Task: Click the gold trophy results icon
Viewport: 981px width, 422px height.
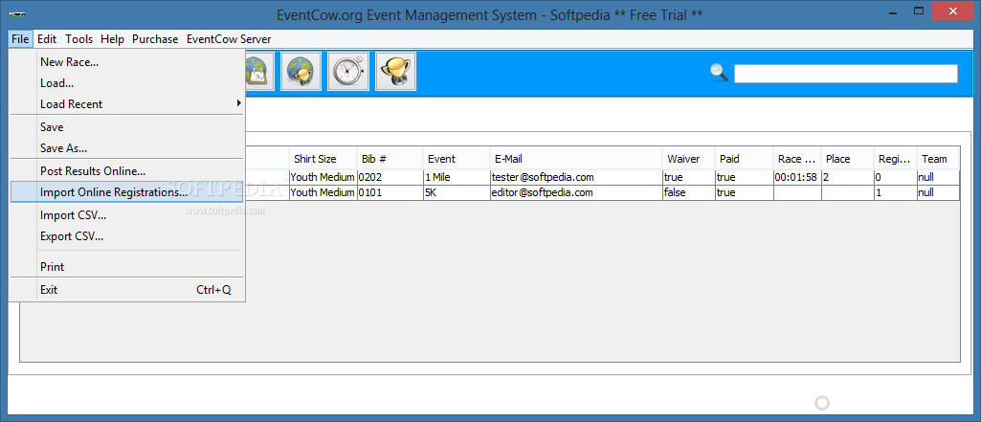Action: [396, 71]
